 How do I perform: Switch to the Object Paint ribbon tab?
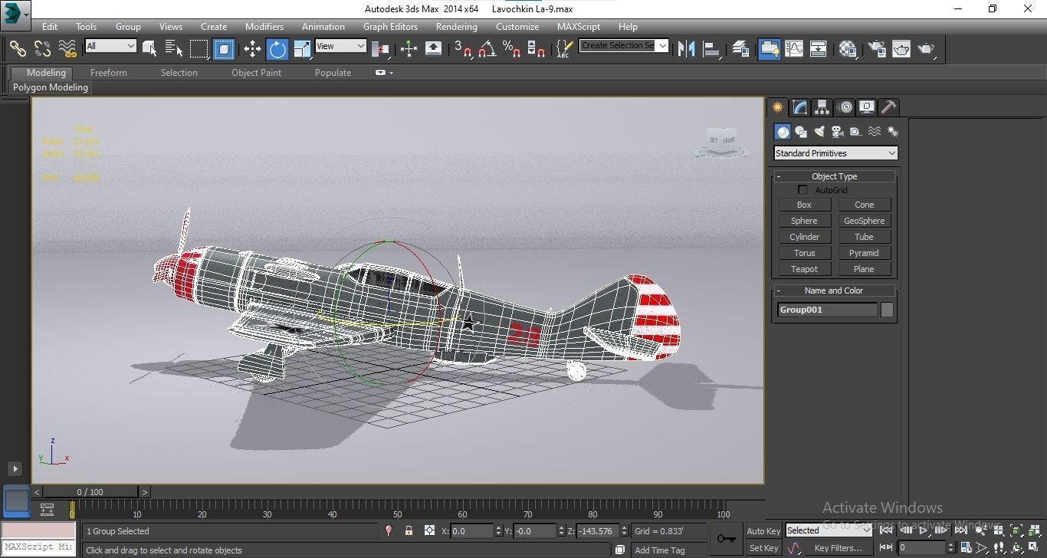pyautogui.click(x=256, y=73)
